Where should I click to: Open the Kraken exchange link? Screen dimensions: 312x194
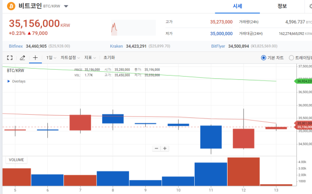coord(116,46)
